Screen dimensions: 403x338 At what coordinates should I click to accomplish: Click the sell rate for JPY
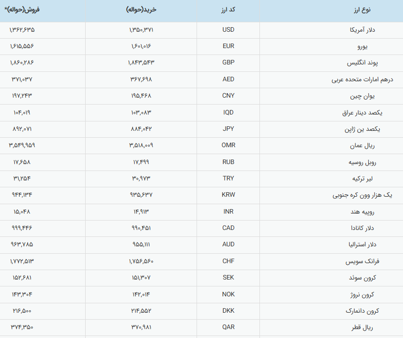(x=22, y=129)
